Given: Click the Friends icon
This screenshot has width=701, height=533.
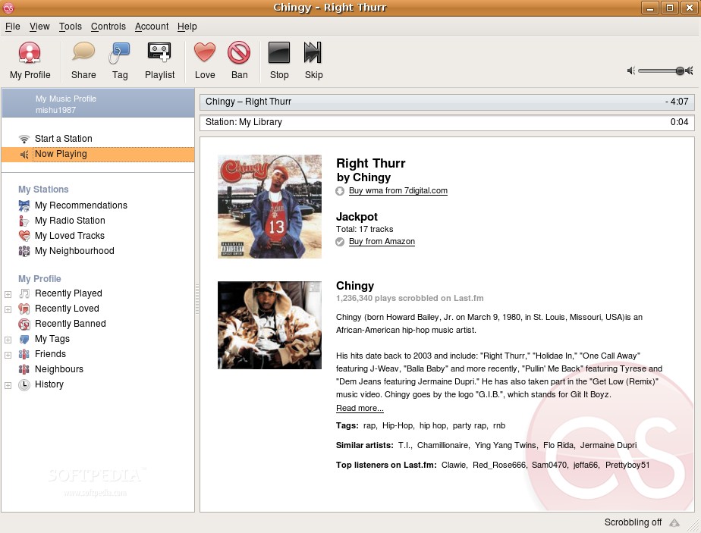Looking at the screenshot, I should pyautogui.click(x=24, y=354).
